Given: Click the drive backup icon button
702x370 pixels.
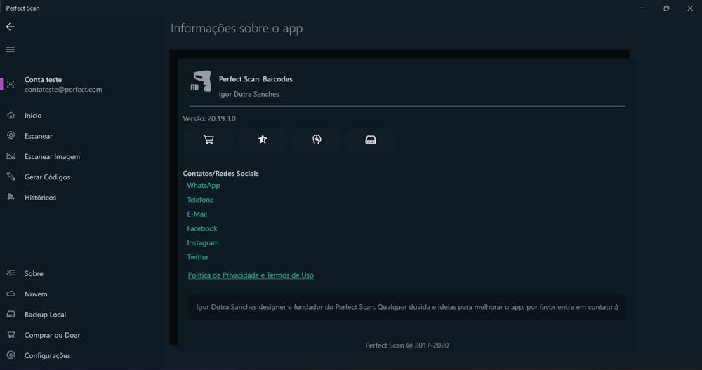Looking at the screenshot, I should tap(371, 140).
